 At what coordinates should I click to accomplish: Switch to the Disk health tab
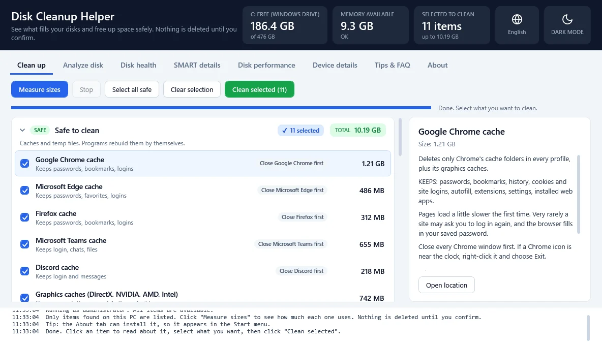138,65
